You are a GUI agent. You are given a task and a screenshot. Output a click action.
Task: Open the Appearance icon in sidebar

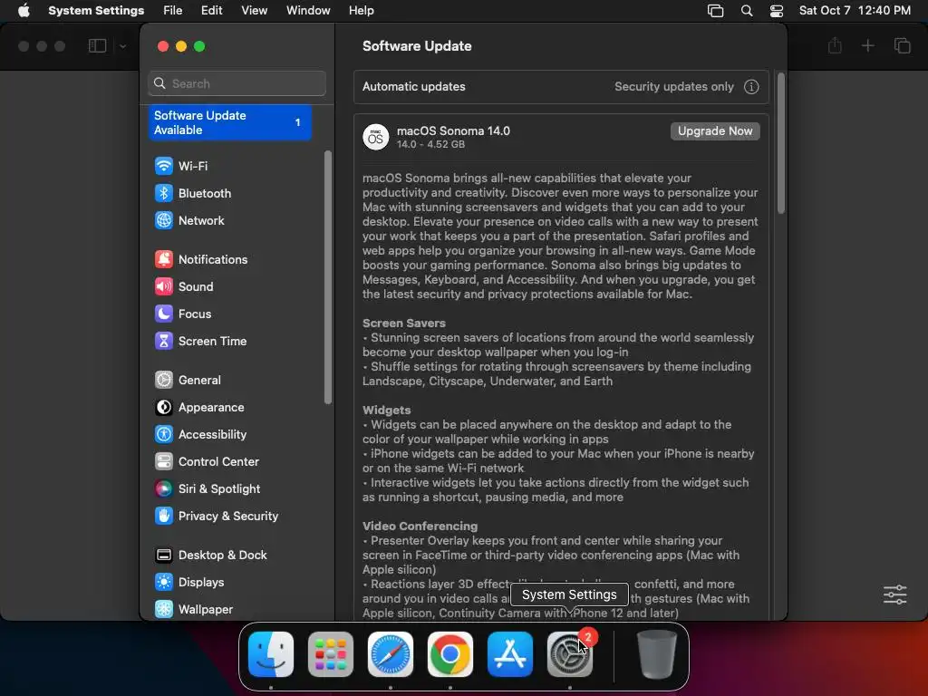(x=163, y=407)
